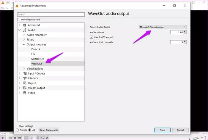Click the Advanced chip icon in tree
Viewport: 208px width, 140px height.
[25, 25]
